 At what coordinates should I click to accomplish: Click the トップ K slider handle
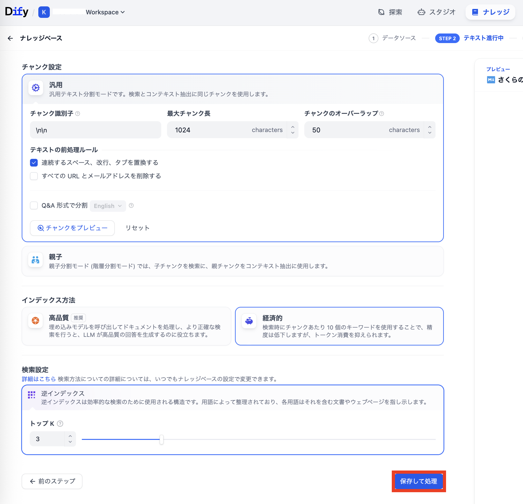click(x=162, y=439)
